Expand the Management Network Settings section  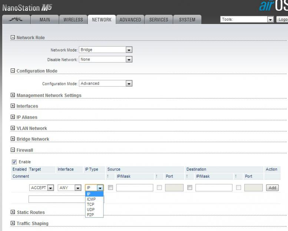coord(13,95)
